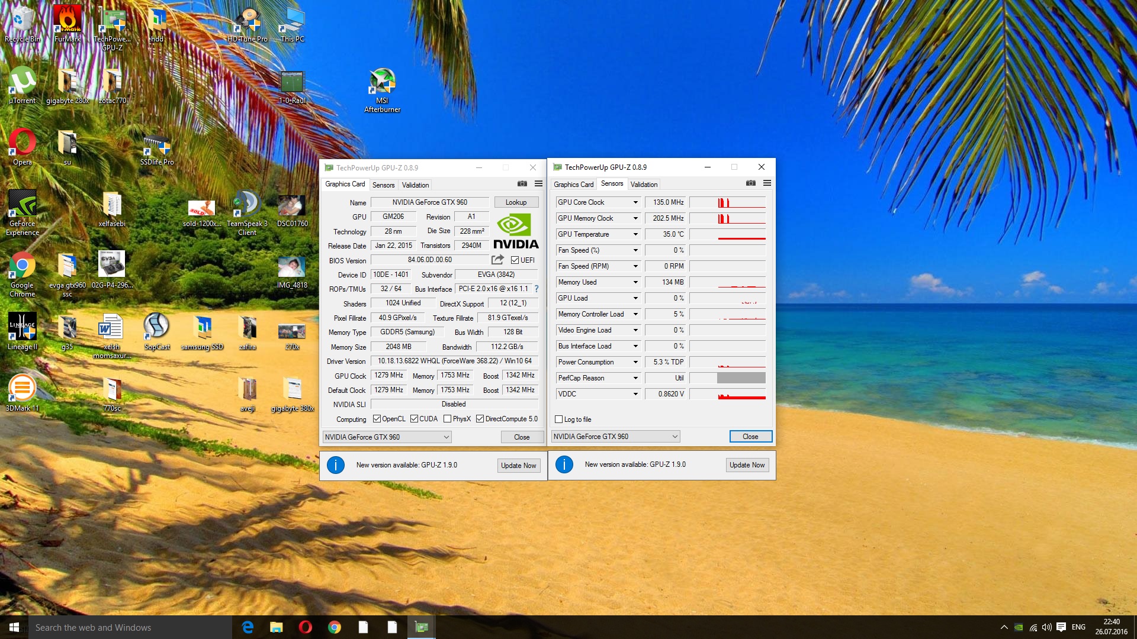Click the Lookup button
This screenshot has height=639, width=1137.
516,202
